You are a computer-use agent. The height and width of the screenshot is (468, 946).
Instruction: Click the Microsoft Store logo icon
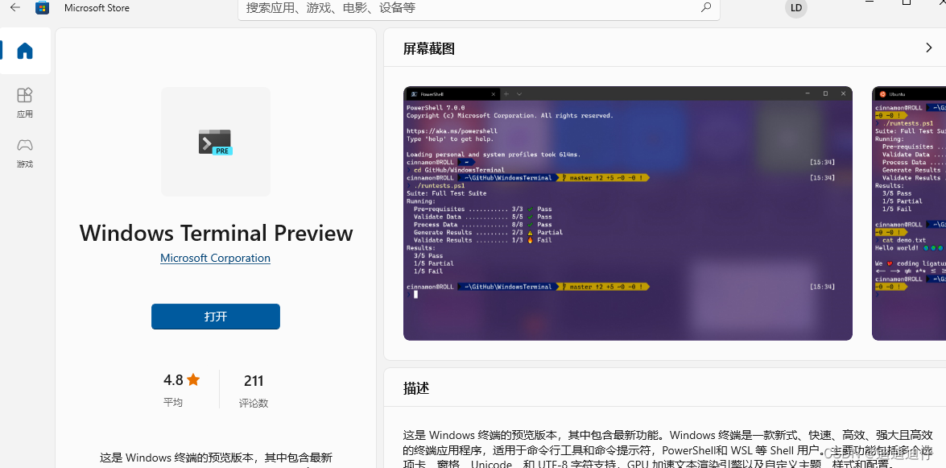pyautogui.click(x=42, y=8)
